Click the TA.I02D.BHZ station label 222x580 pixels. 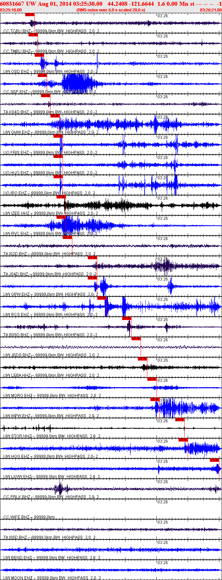click(x=15, y=254)
